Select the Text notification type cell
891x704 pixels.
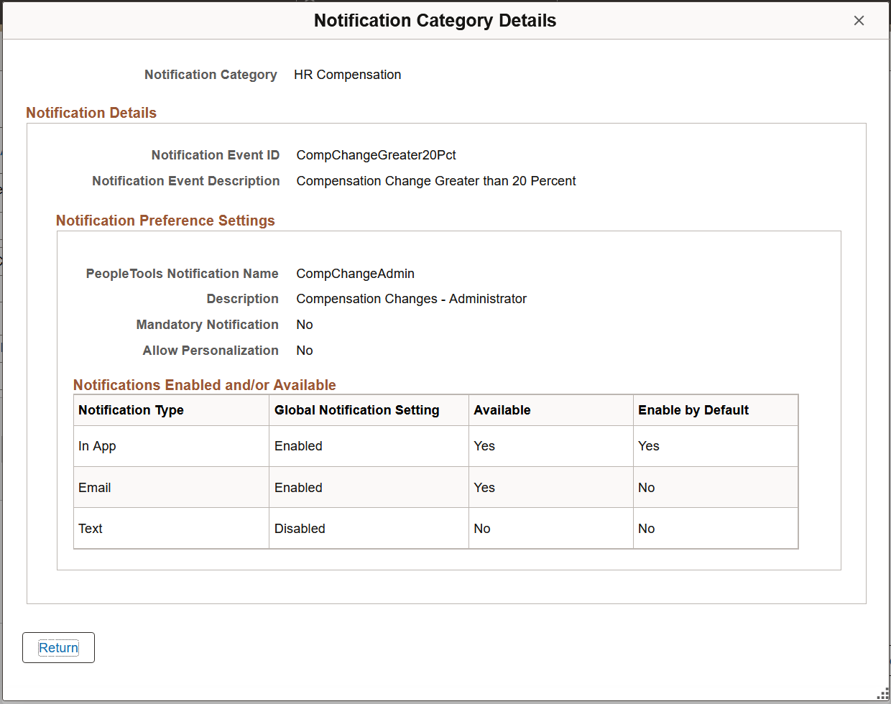171,529
